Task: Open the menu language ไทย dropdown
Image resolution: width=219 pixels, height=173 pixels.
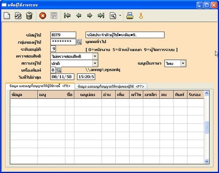Action: (183, 63)
